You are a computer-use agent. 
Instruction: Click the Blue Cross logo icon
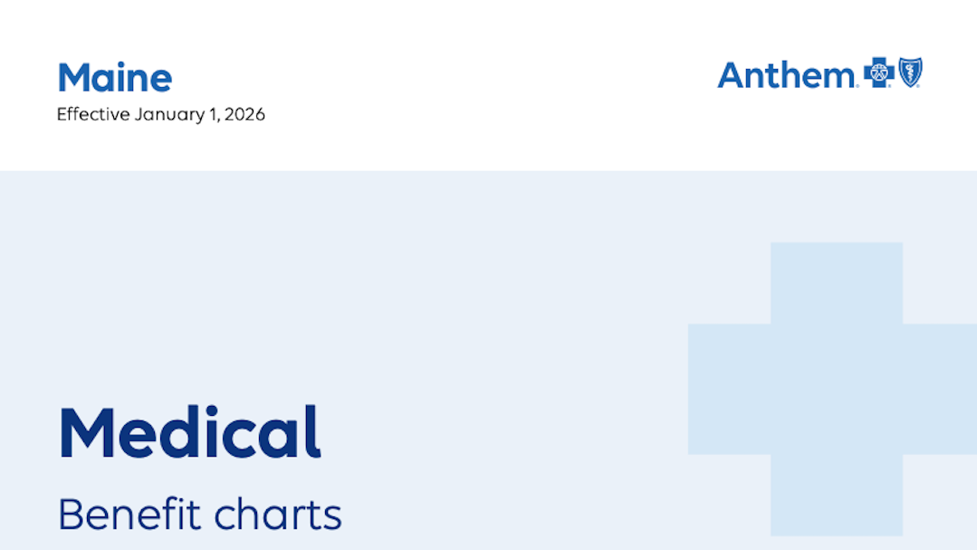pos(878,73)
